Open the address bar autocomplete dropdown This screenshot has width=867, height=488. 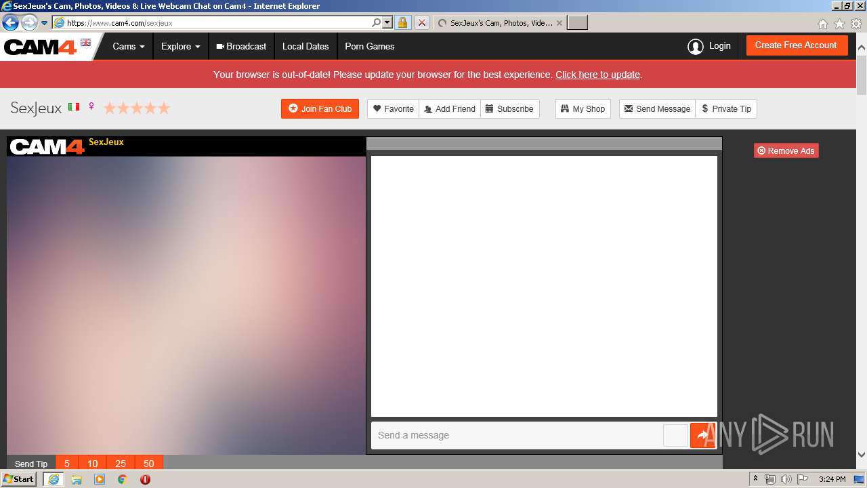[x=387, y=22]
